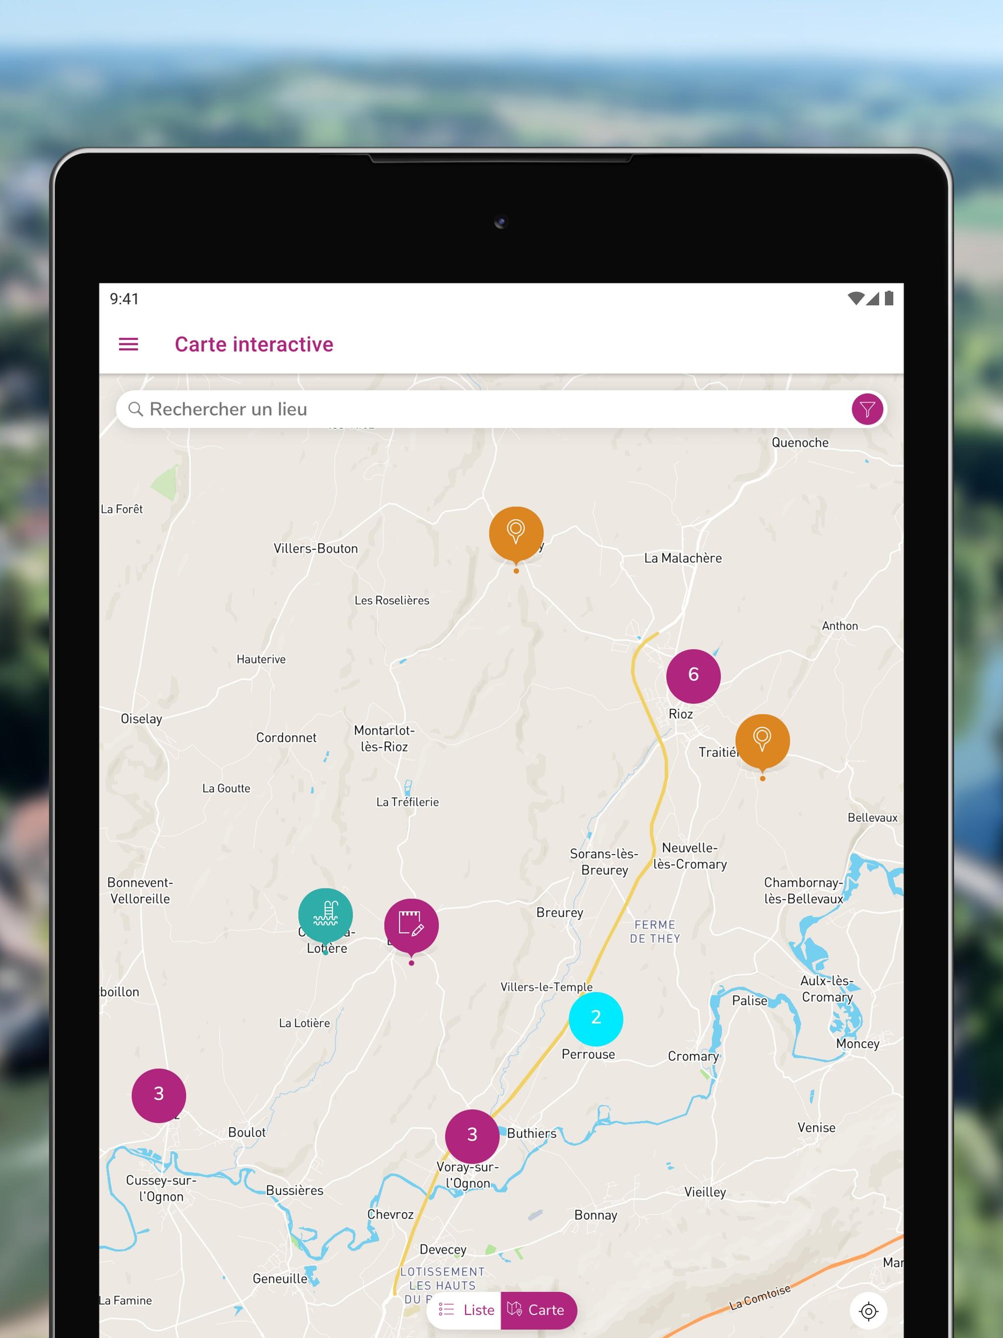
Task: Select the purple notepad marker
Action: (x=411, y=927)
